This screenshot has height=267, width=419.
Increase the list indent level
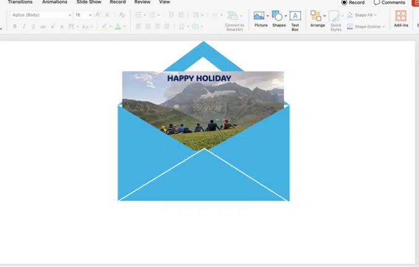[181, 15]
